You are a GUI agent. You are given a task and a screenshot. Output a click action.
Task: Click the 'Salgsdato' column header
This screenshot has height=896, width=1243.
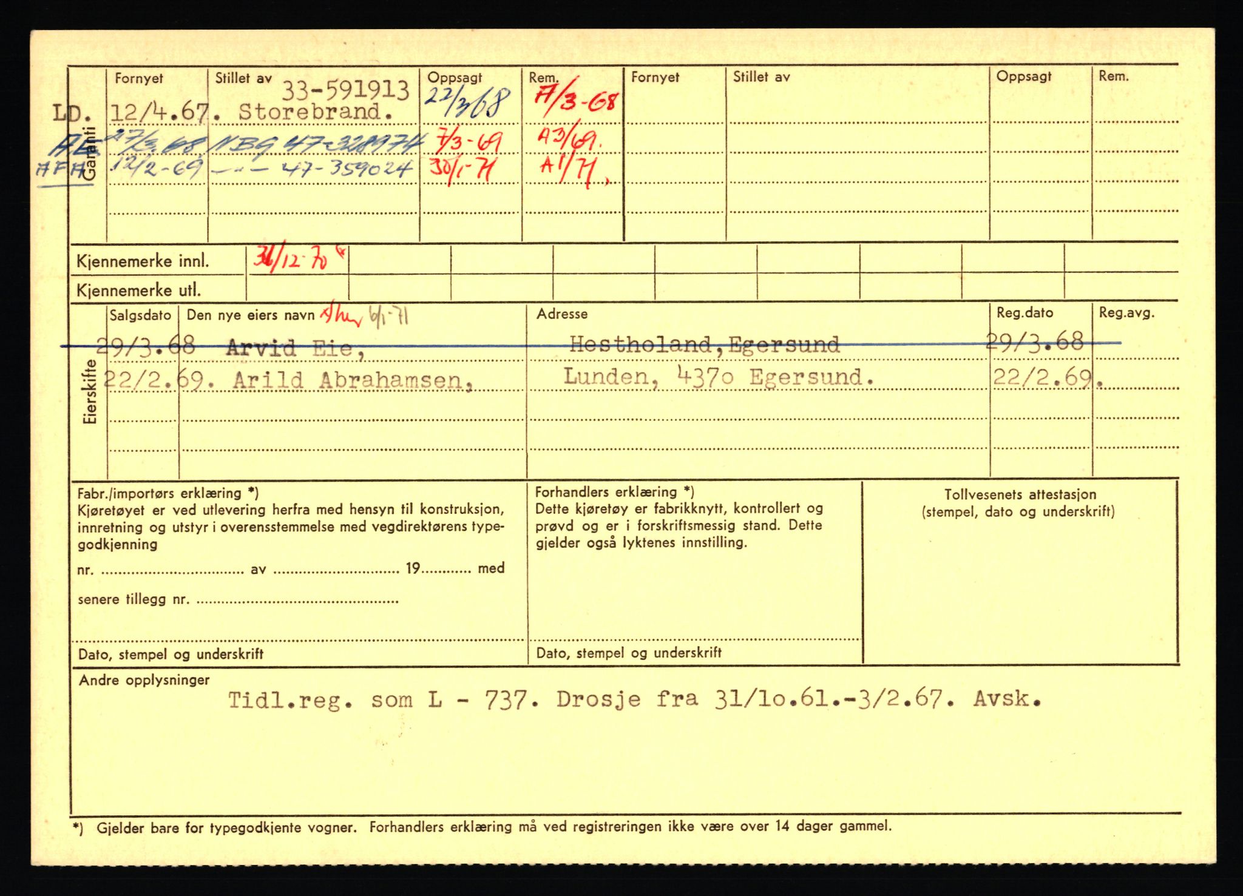[140, 315]
